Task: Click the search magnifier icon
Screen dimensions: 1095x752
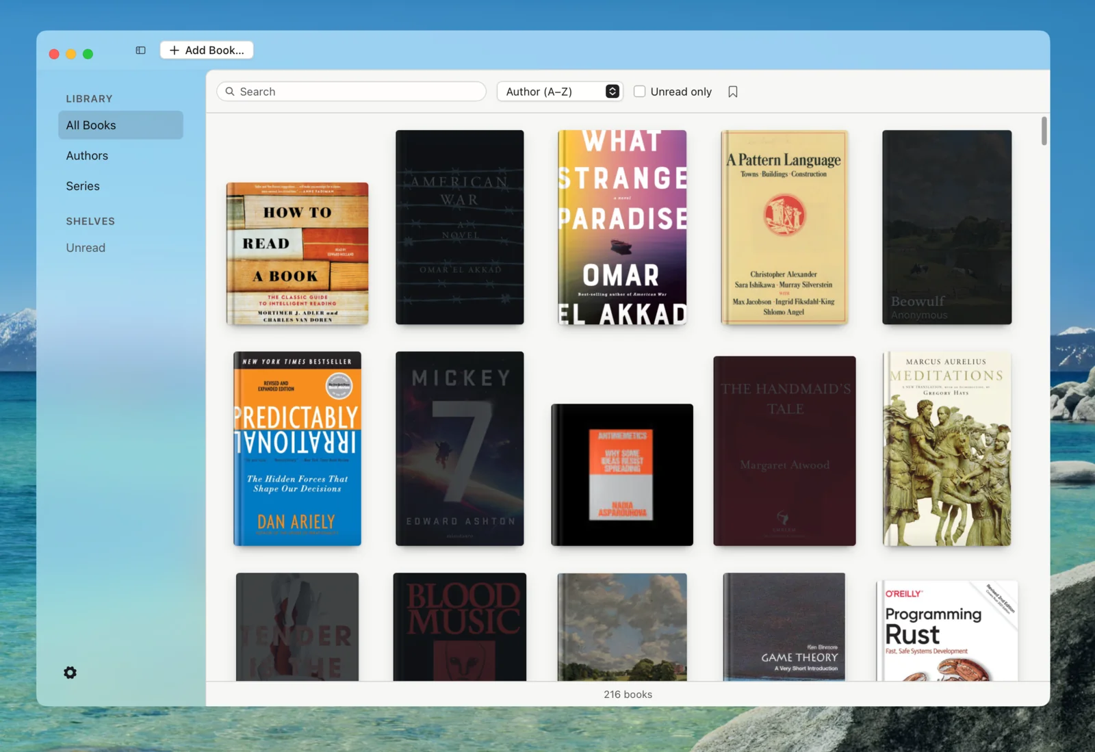Action: 230,92
